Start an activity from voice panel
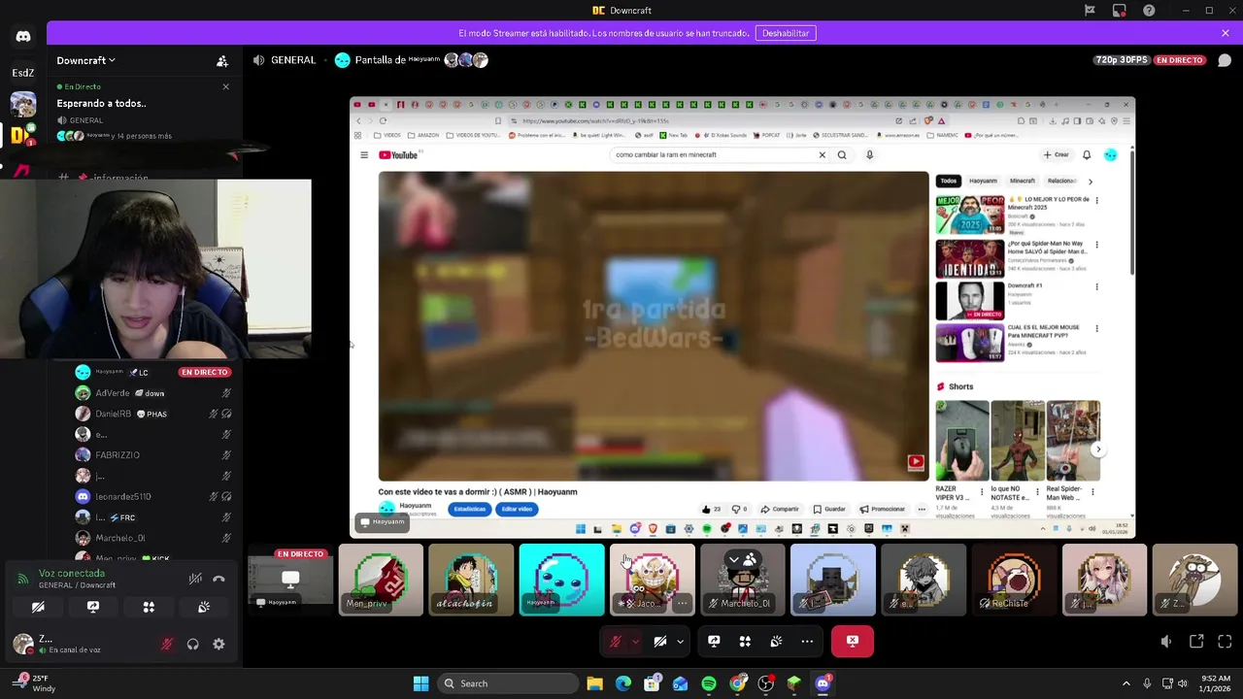 coord(149,607)
